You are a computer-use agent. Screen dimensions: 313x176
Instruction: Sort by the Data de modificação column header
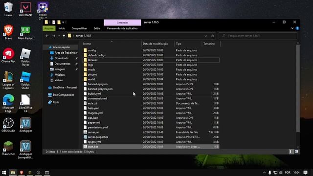(x=158, y=44)
